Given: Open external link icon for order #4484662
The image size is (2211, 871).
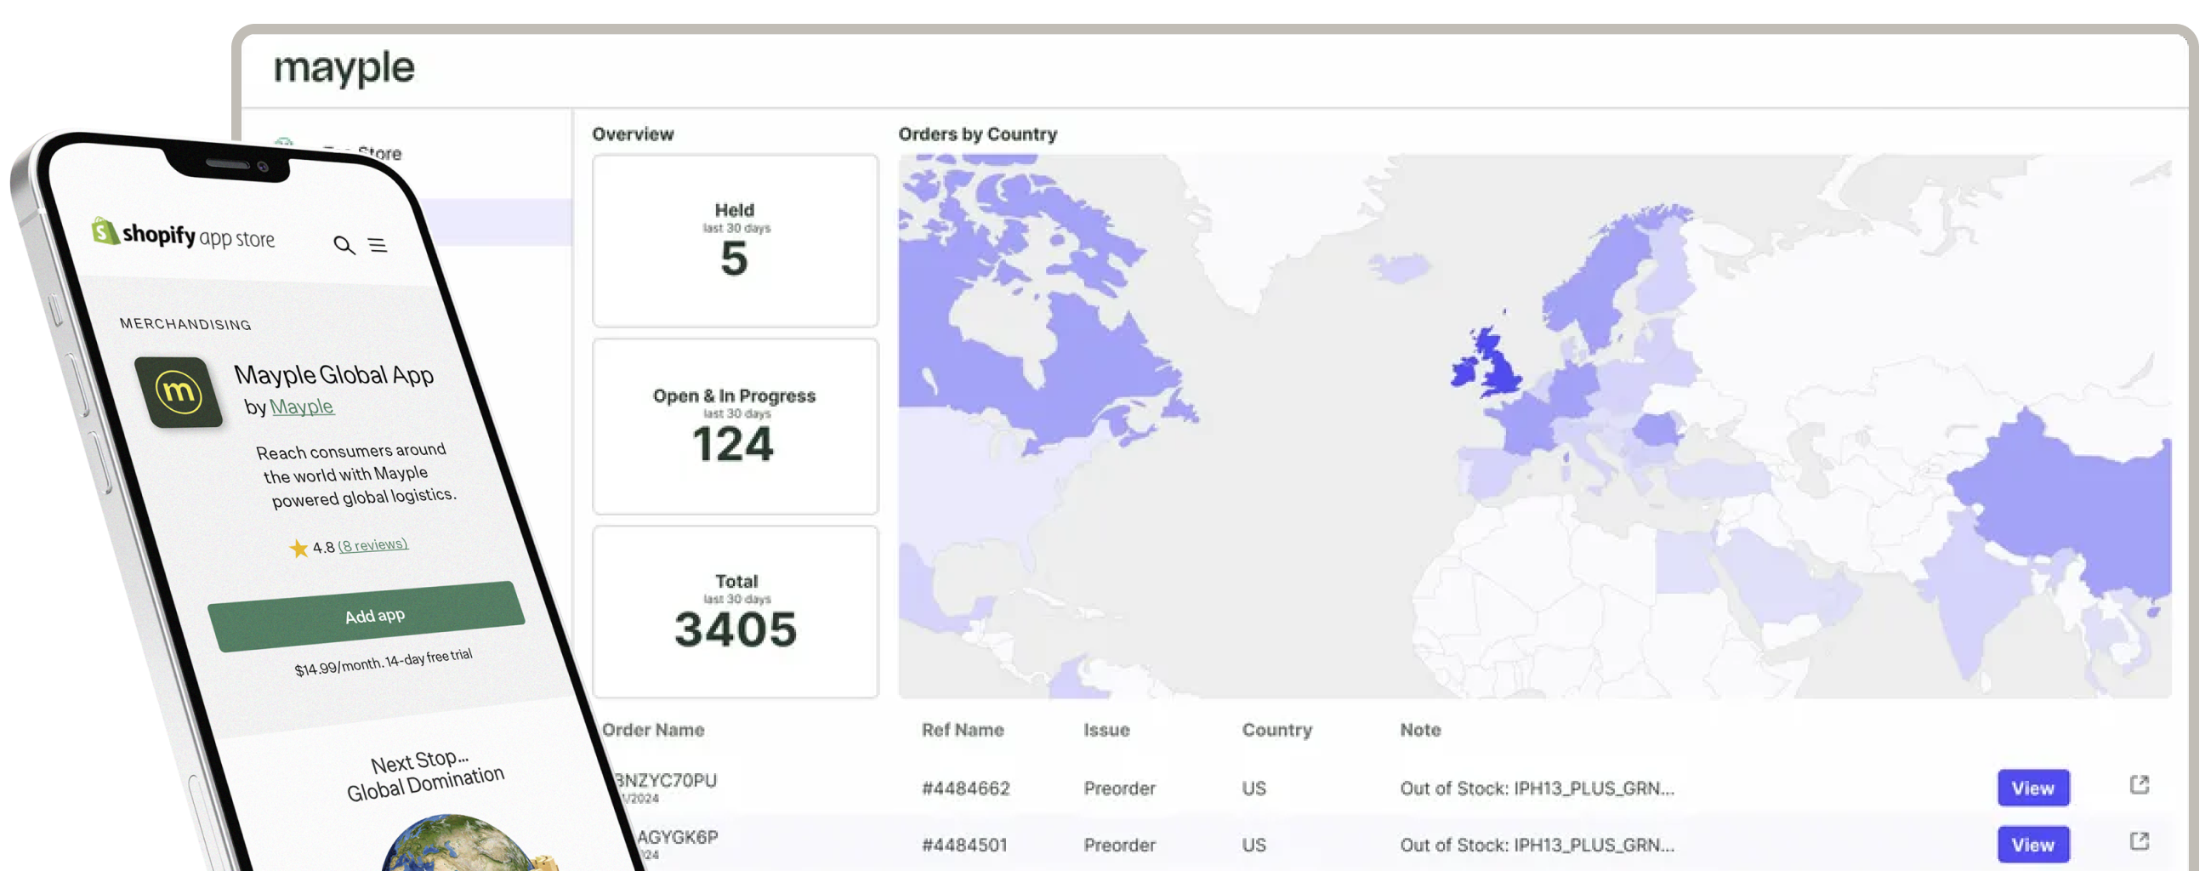Looking at the screenshot, I should (2139, 784).
